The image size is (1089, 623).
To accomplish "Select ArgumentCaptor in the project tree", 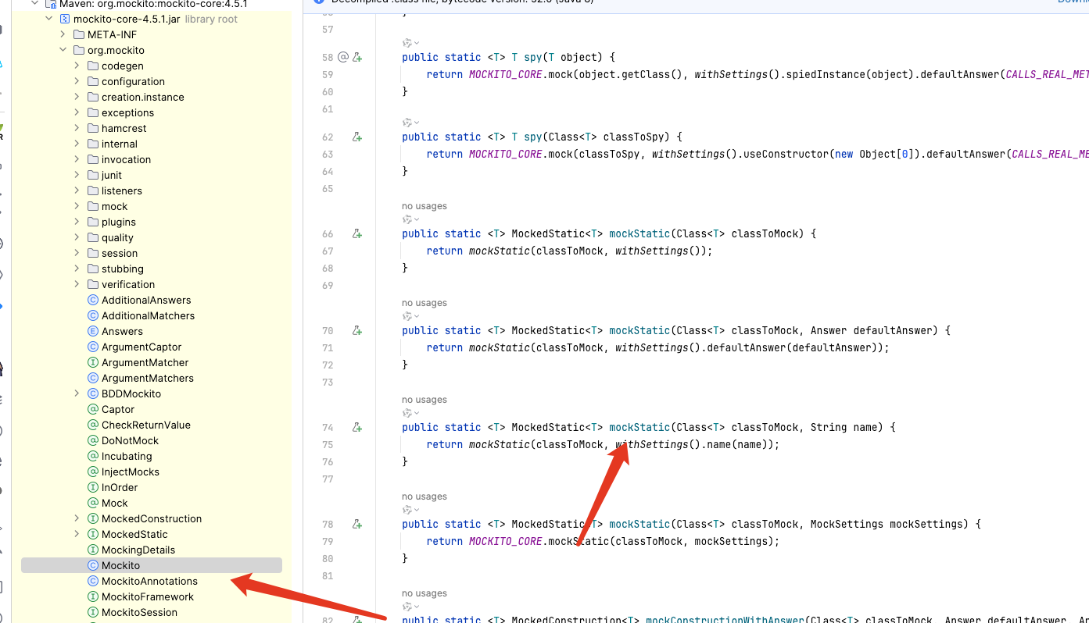I will pyautogui.click(x=141, y=347).
